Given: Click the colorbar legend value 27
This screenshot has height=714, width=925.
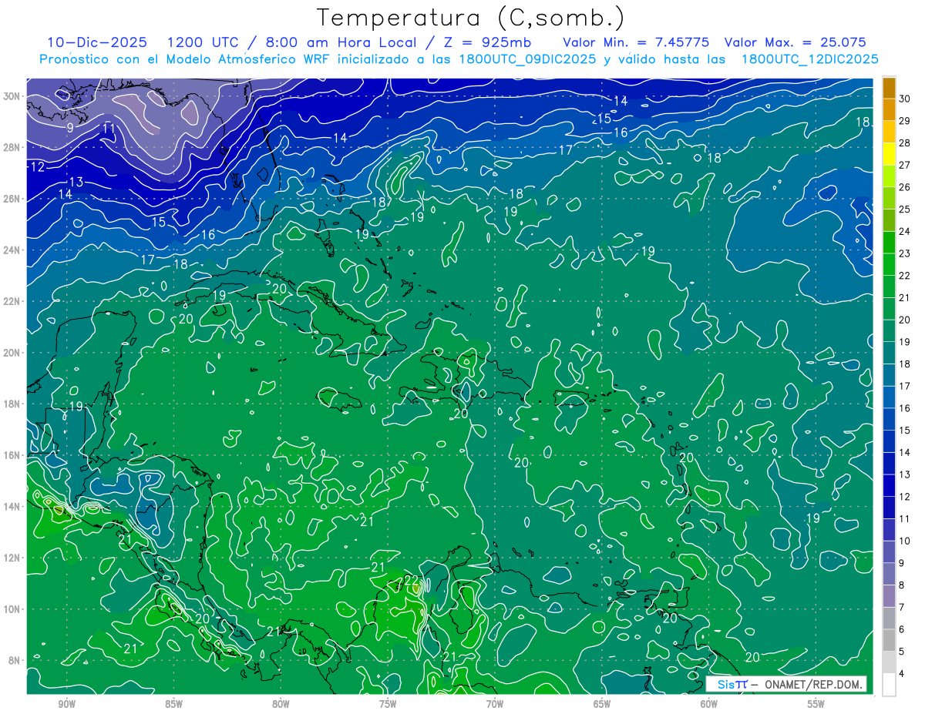Looking at the screenshot, I should pos(904,165).
